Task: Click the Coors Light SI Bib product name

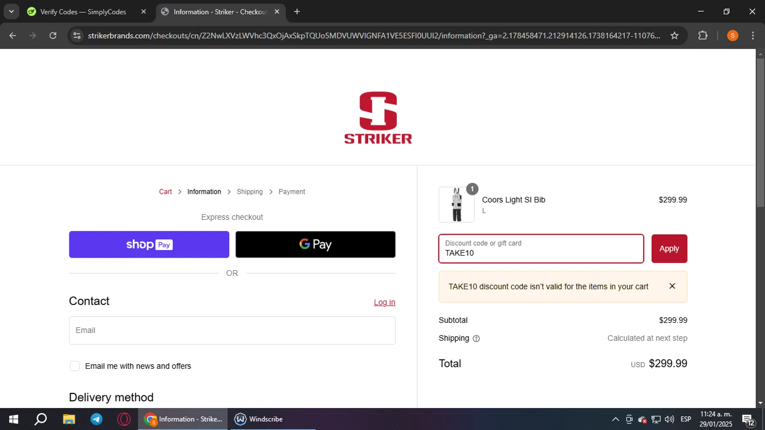Action: 514,200
